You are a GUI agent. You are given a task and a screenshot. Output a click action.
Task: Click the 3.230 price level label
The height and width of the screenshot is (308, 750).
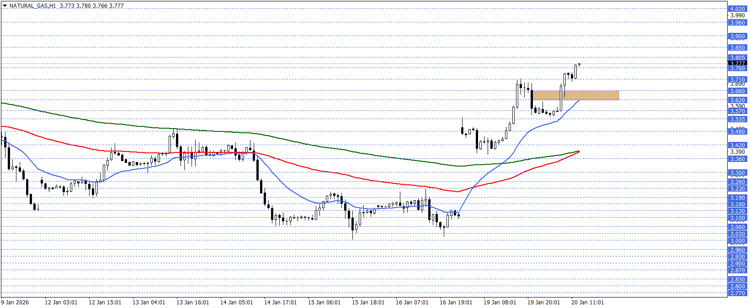pos(737,188)
